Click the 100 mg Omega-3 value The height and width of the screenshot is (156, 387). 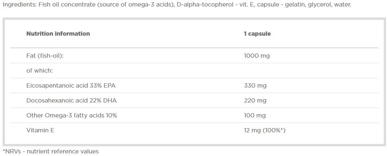coord(255,115)
